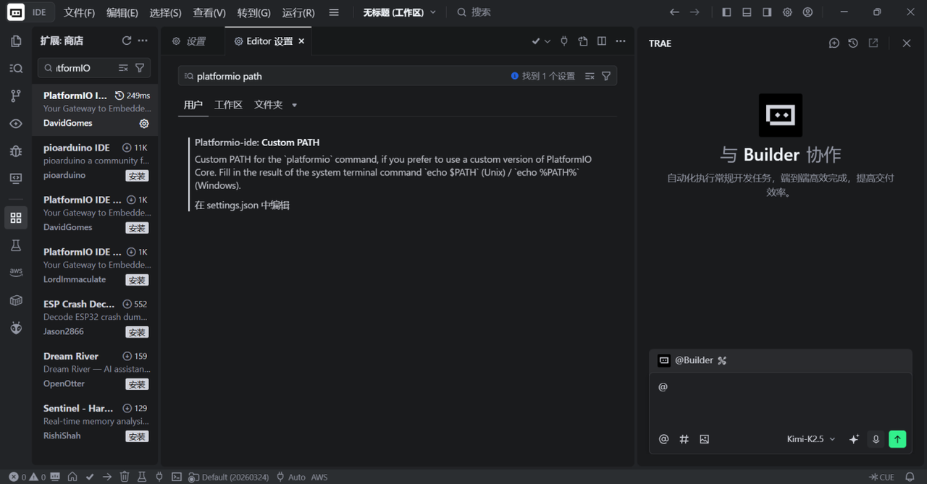927x484 pixels.
Task: Open the Testing flask icon in activity bar
Action: pyautogui.click(x=16, y=246)
